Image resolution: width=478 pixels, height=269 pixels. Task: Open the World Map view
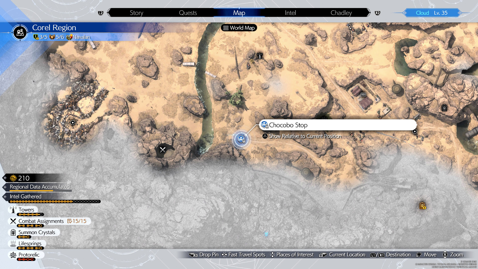tap(239, 28)
